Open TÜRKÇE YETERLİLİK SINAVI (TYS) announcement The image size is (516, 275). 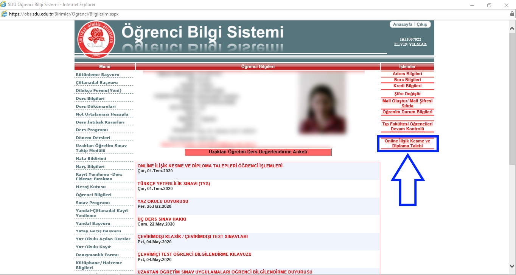click(x=174, y=184)
